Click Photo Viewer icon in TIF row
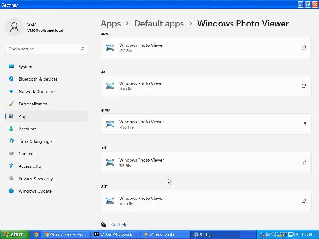The image size is (319, 239). point(110,162)
